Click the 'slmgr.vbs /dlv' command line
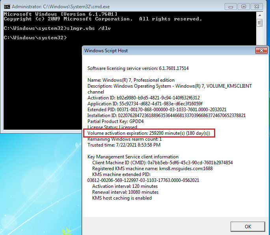Image resolution: width=270 pixels, height=235 pixels. 57,28
